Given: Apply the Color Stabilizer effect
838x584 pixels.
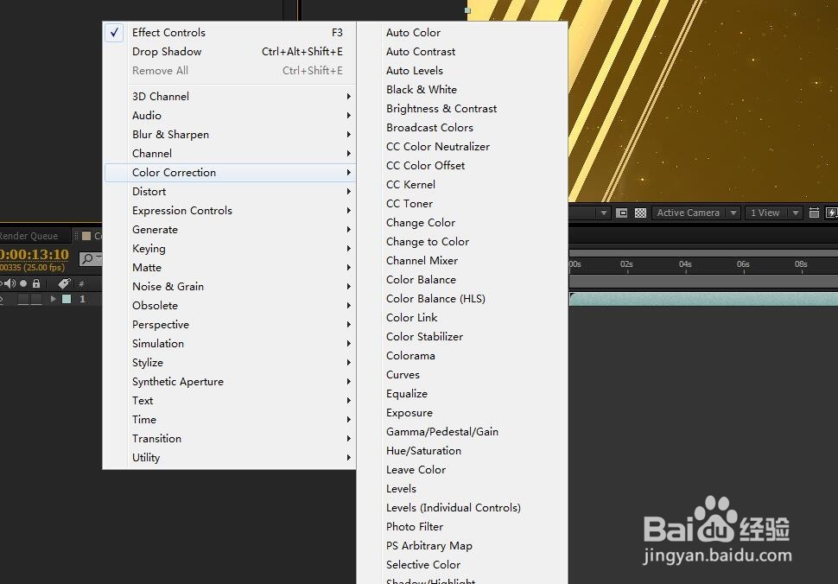Looking at the screenshot, I should tap(462, 337).
